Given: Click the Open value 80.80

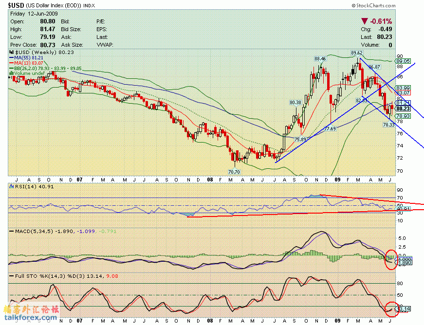Looking at the screenshot, I should tap(48, 21).
